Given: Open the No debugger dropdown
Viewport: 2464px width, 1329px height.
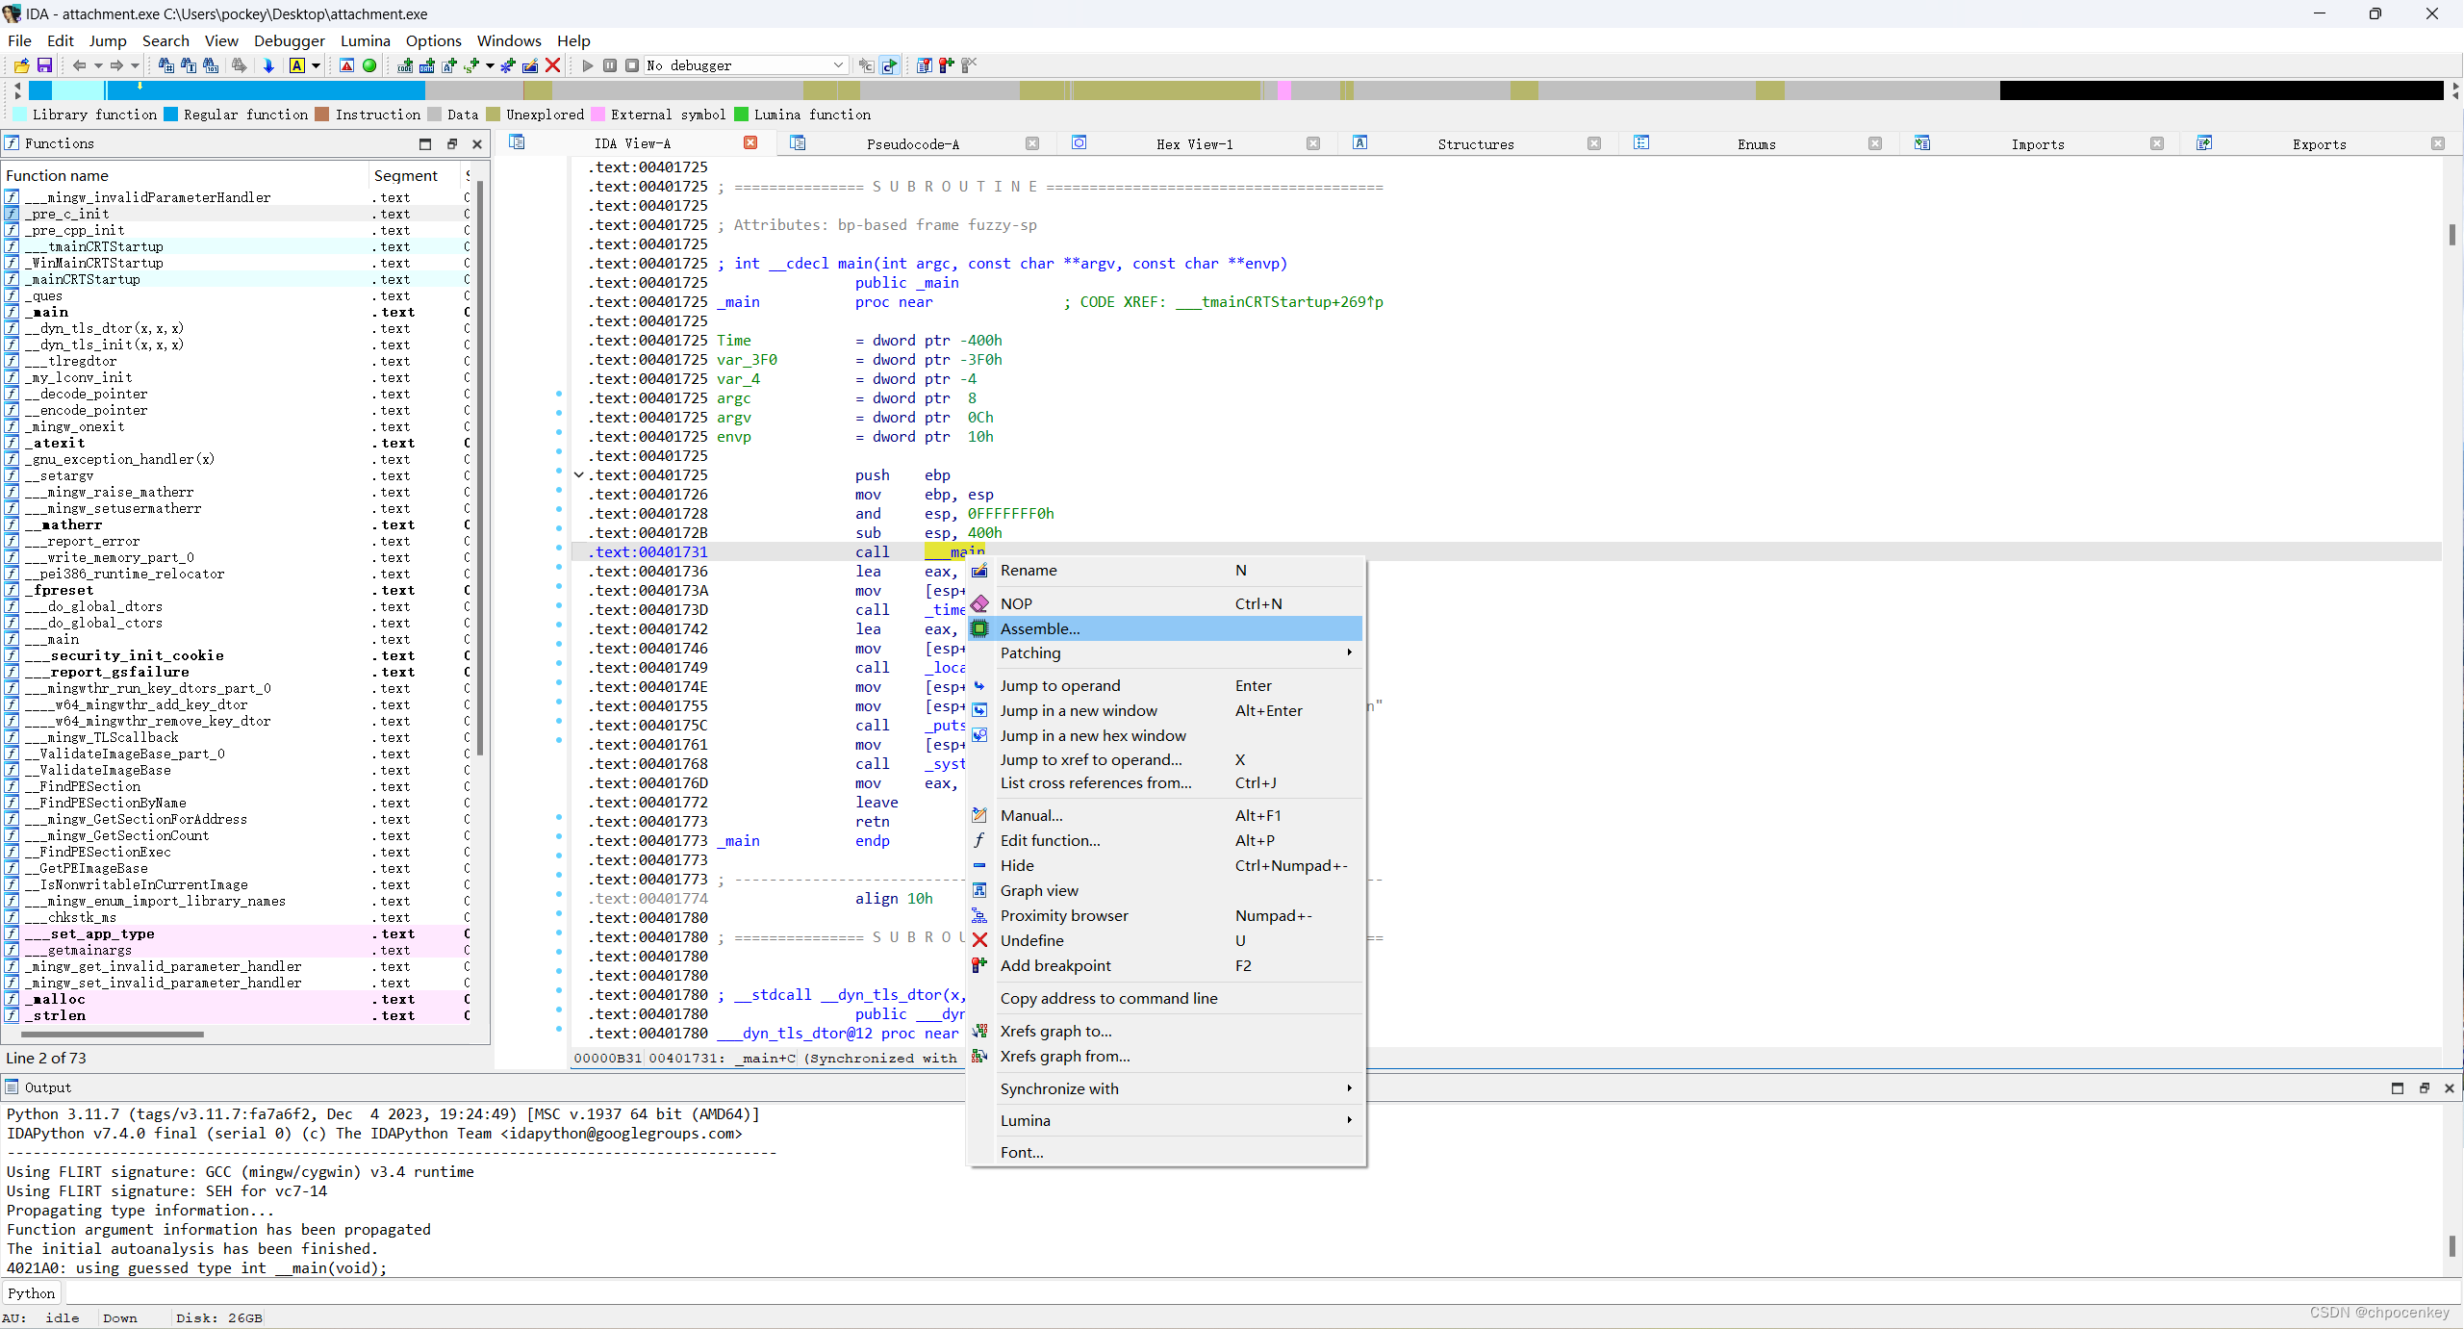Looking at the screenshot, I should pyautogui.click(x=838, y=65).
